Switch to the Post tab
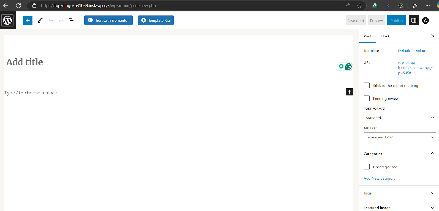This screenshot has width=439, height=211. click(367, 36)
